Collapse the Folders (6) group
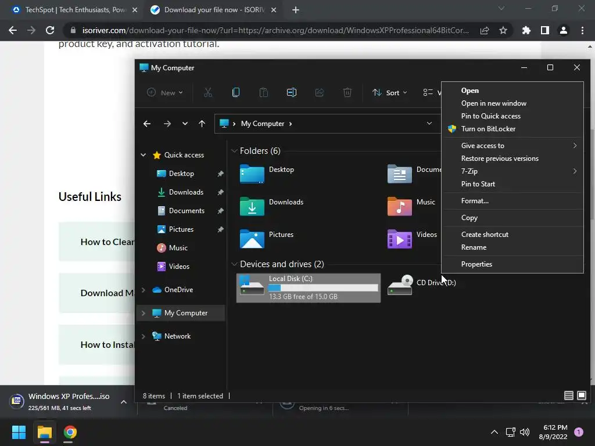Viewport: 595px width, 446px height. 234,151
